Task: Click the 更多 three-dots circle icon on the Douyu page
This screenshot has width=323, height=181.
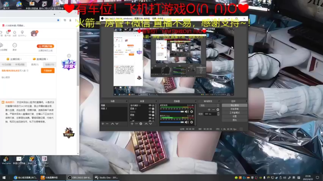Action: (15, 45)
